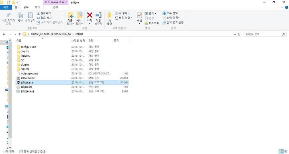Click the navigation pane scroll up arrow

click(x=10, y=40)
